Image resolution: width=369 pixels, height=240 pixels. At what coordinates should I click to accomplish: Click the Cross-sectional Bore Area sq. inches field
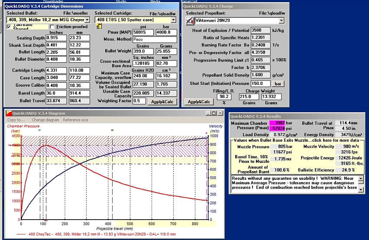143,64
